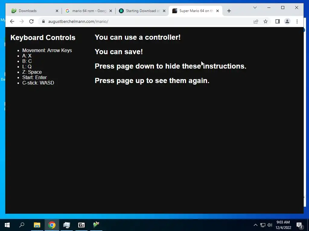Open the notification center
Viewport: 309px width, 231px height.
(300, 225)
